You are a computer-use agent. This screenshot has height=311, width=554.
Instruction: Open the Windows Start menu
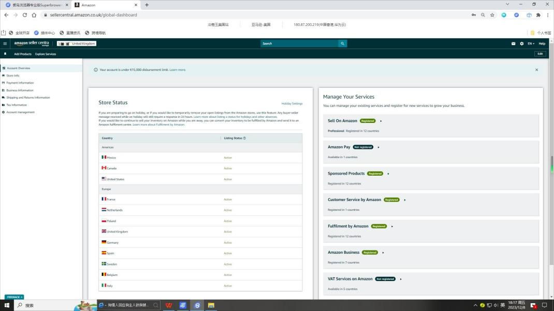point(7,305)
